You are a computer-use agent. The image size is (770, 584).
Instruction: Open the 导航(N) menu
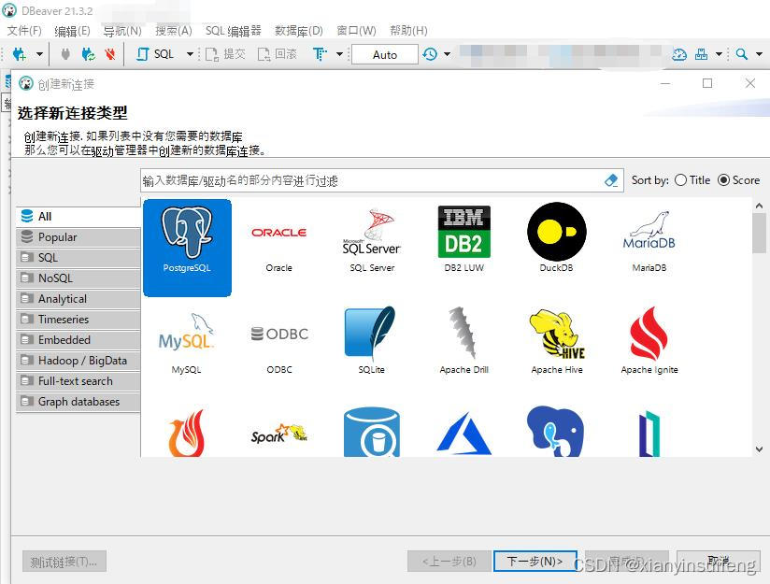pos(122,31)
